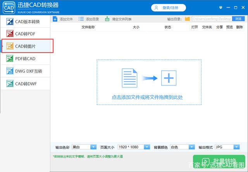Open the 背景颜色 白色 dropdown
This screenshot has width=248, height=172.
point(192,147)
